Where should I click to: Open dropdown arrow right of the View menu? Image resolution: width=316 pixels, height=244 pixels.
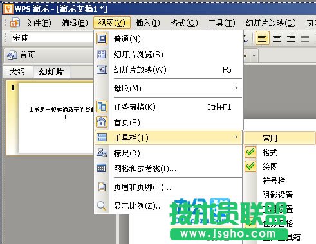pos(254,55)
